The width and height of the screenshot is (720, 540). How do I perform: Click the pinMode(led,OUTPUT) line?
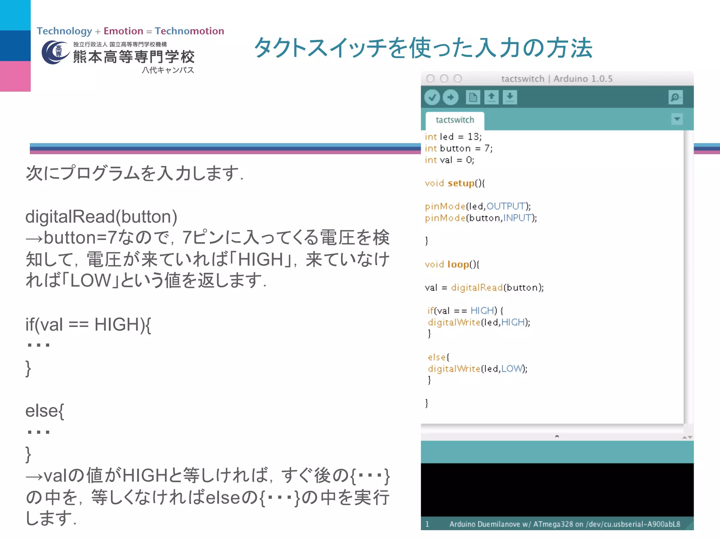click(478, 206)
